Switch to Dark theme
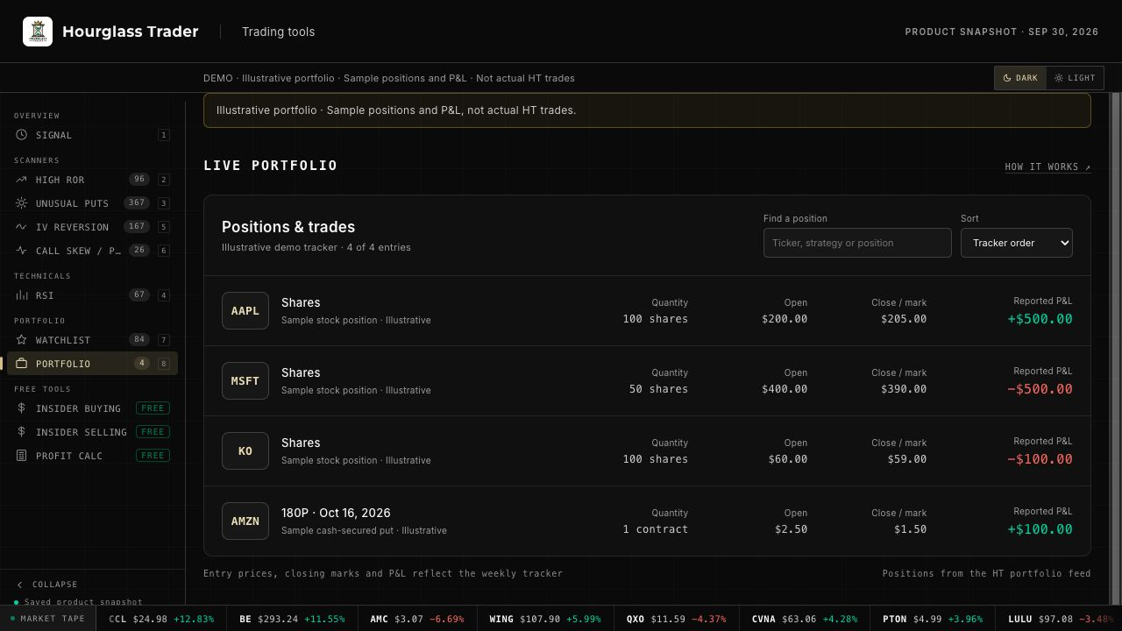Image resolution: width=1122 pixels, height=631 pixels. coord(1020,78)
